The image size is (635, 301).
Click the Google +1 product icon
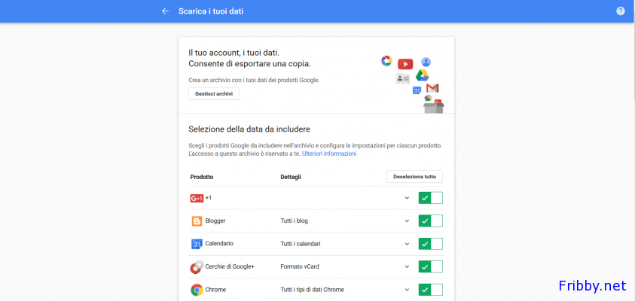197,198
